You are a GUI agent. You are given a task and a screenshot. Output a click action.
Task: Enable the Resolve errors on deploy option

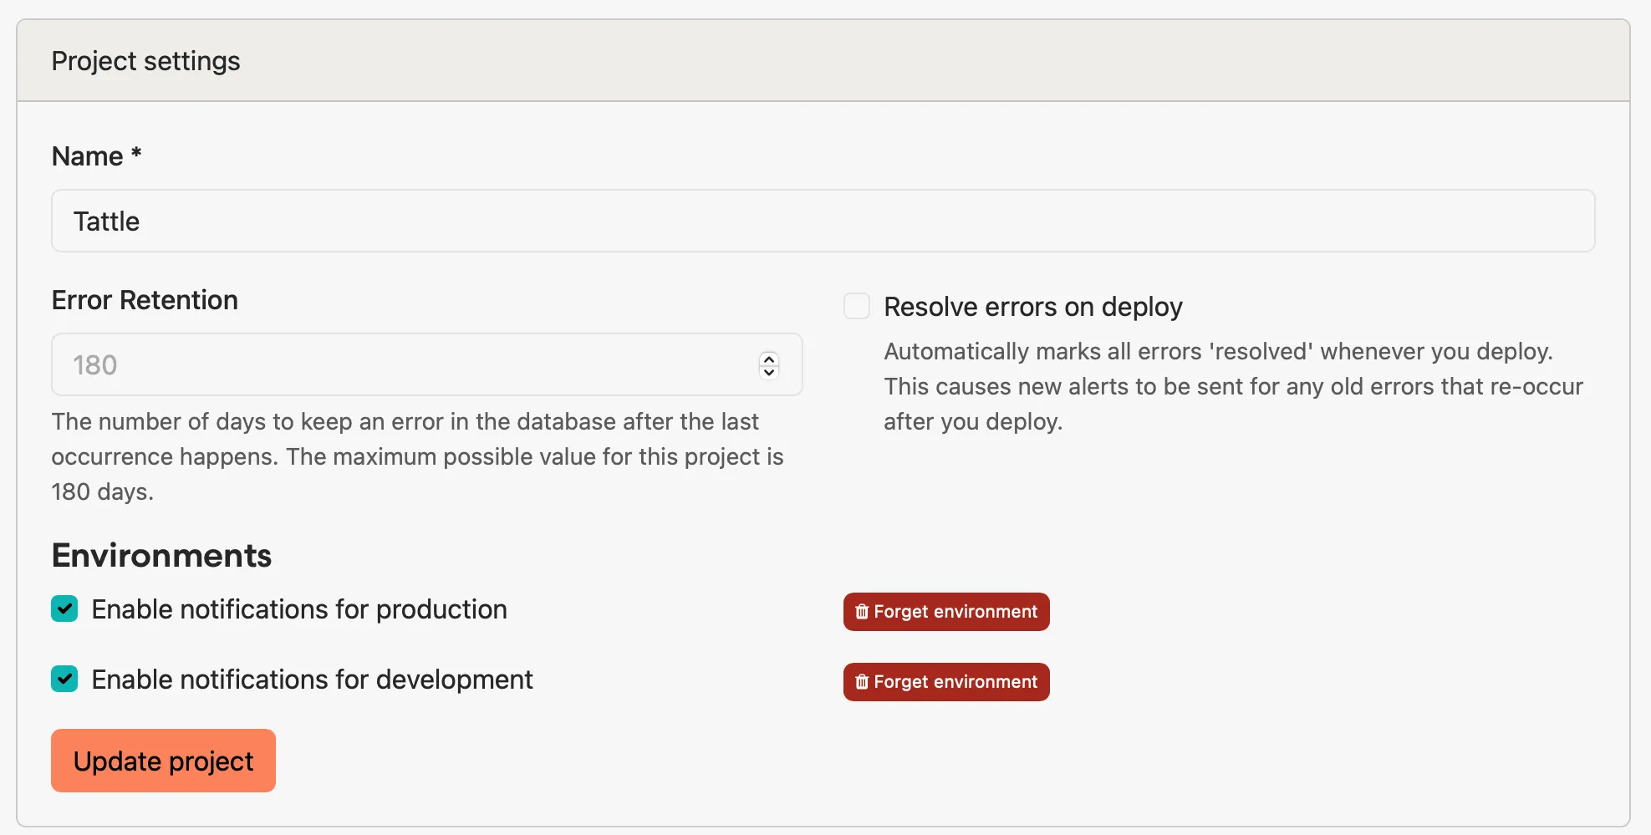click(x=857, y=306)
